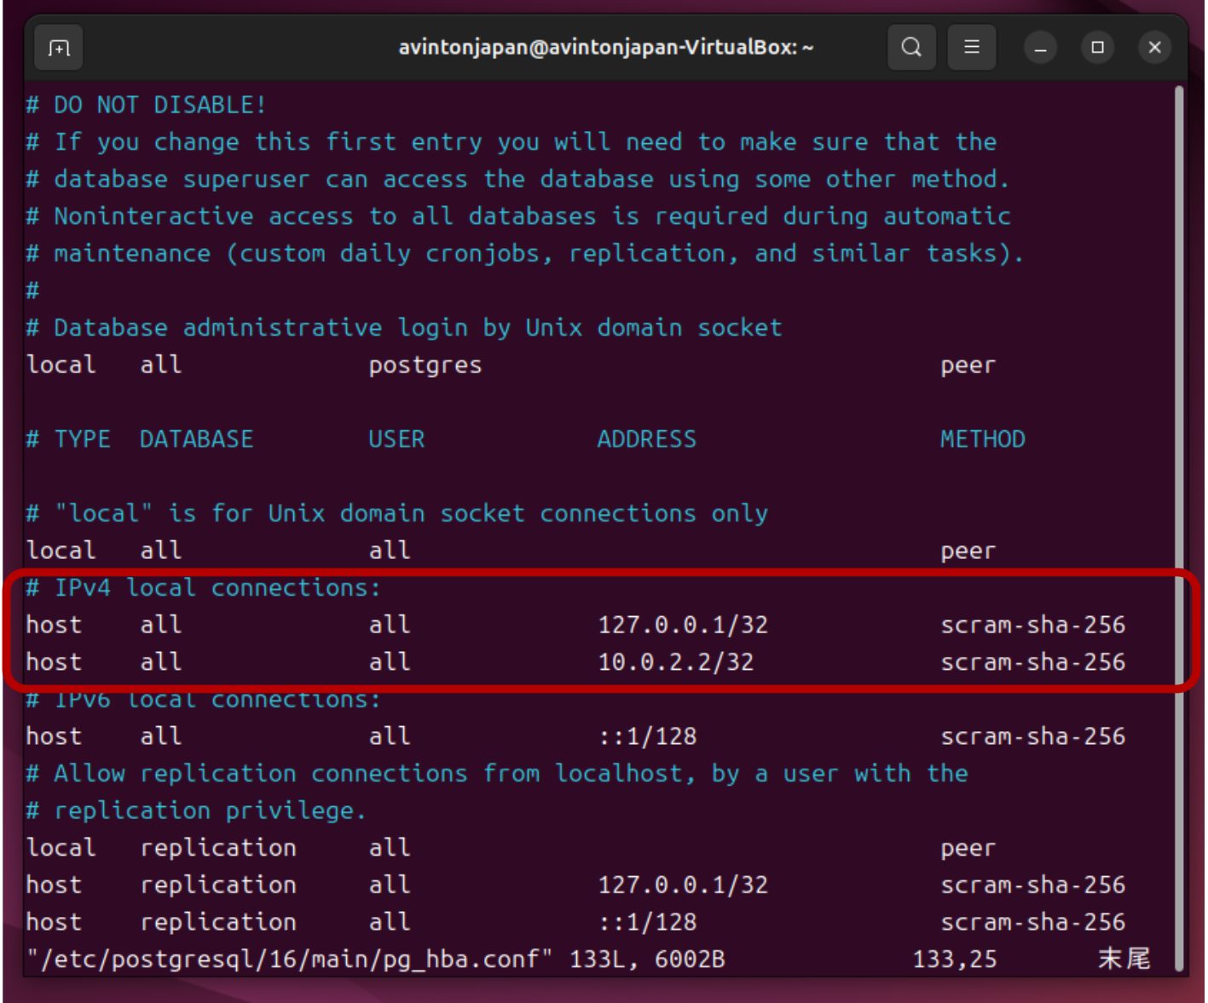Click the file path /etc/postgresql/16/main/pg_hba.conf

(290, 960)
